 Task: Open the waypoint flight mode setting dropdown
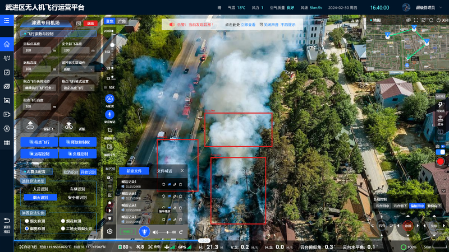click(x=78, y=88)
